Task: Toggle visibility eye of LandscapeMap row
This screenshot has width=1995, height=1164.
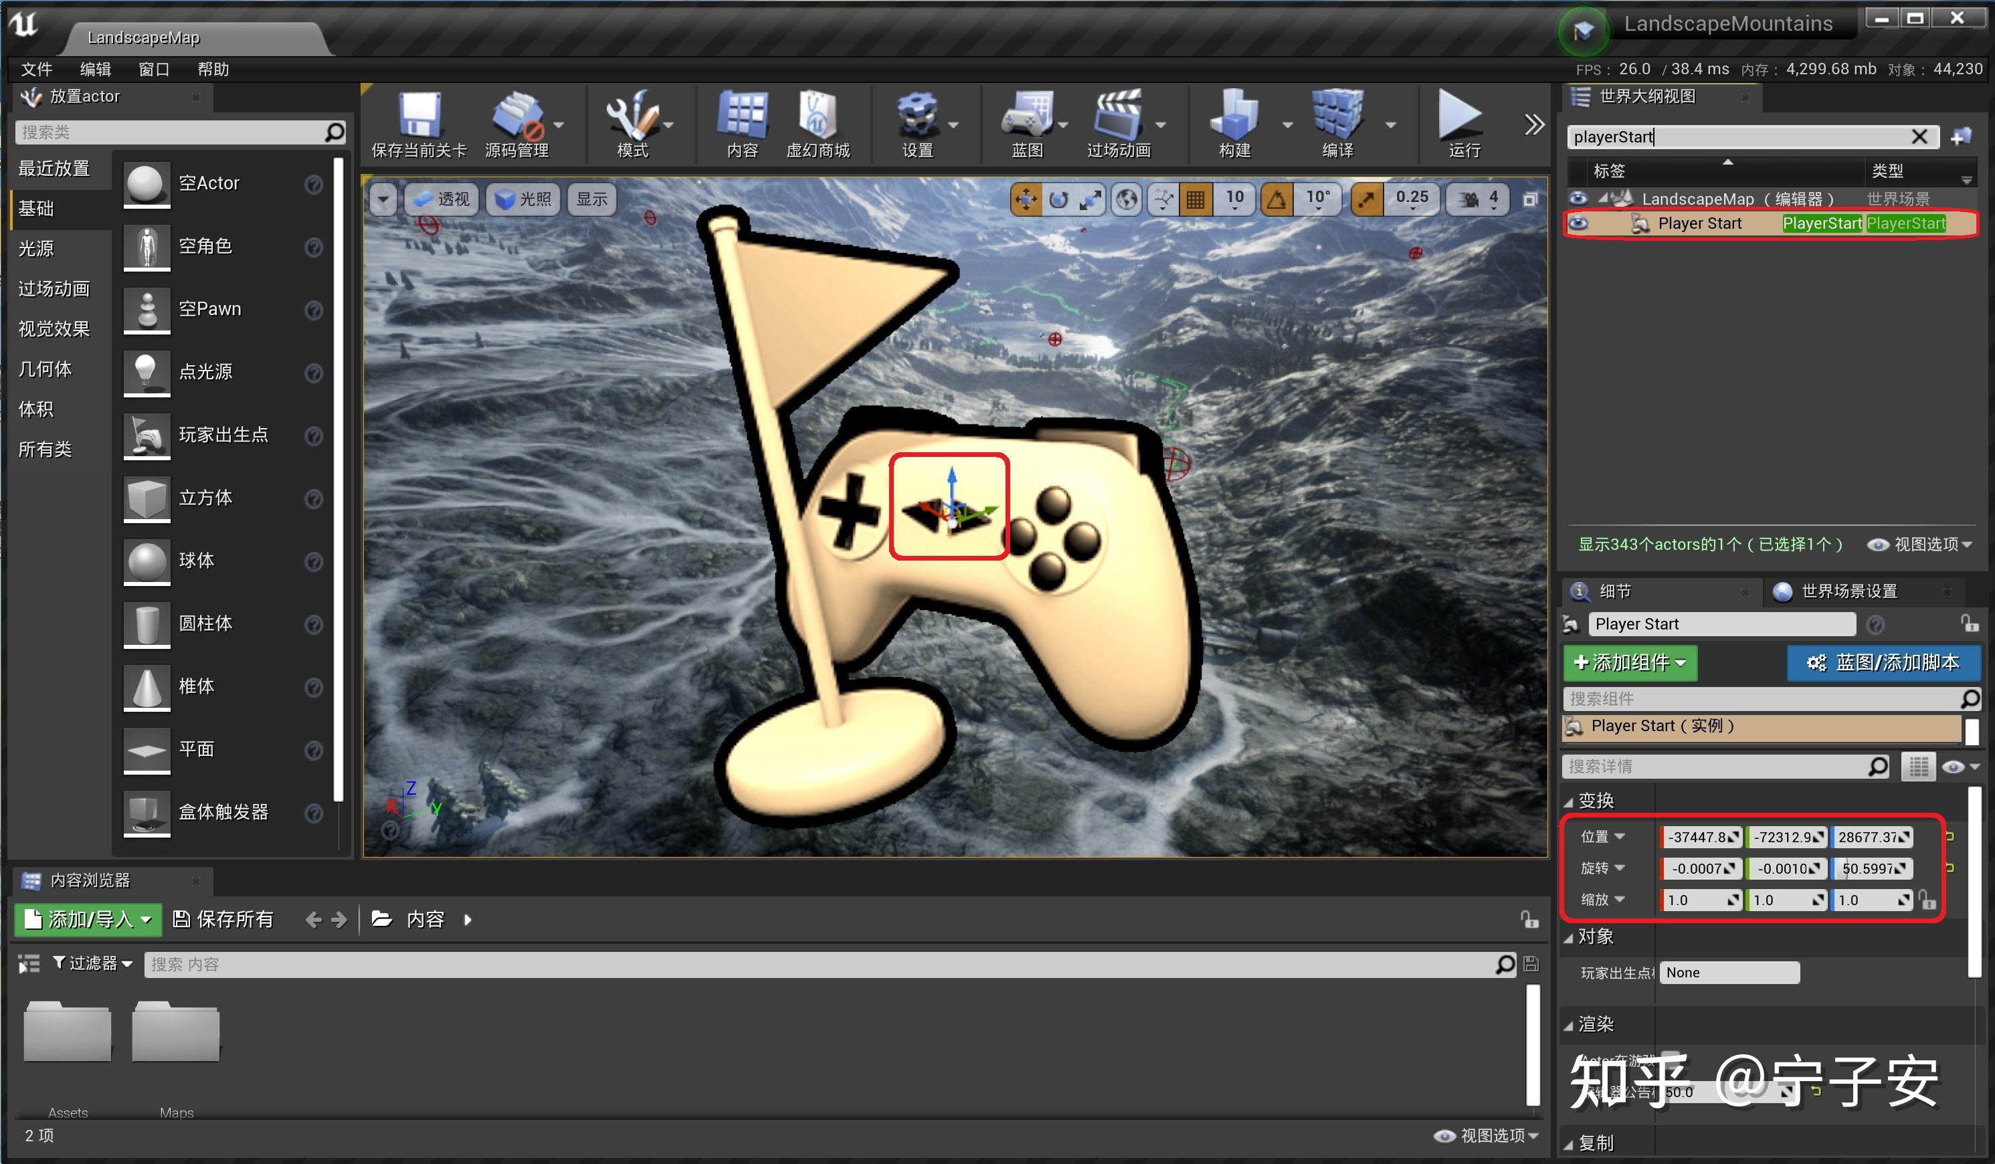Action: click(1578, 198)
